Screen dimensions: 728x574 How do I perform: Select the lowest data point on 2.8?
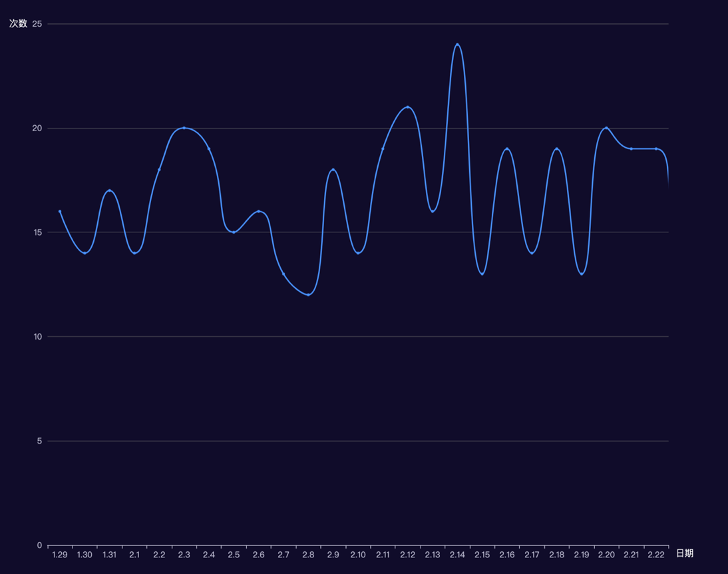pos(308,294)
